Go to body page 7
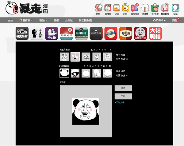Viewport: 184px width, 146px height. coord(101,66)
